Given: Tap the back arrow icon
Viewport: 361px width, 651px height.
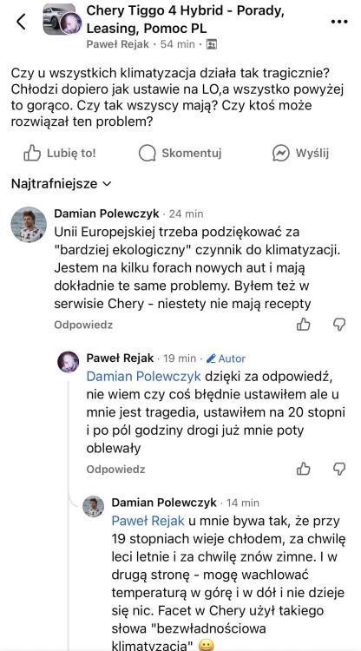Looking at the screenshot, I should [21, 22].
